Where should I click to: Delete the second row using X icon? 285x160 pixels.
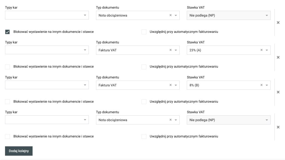[278, 57]
